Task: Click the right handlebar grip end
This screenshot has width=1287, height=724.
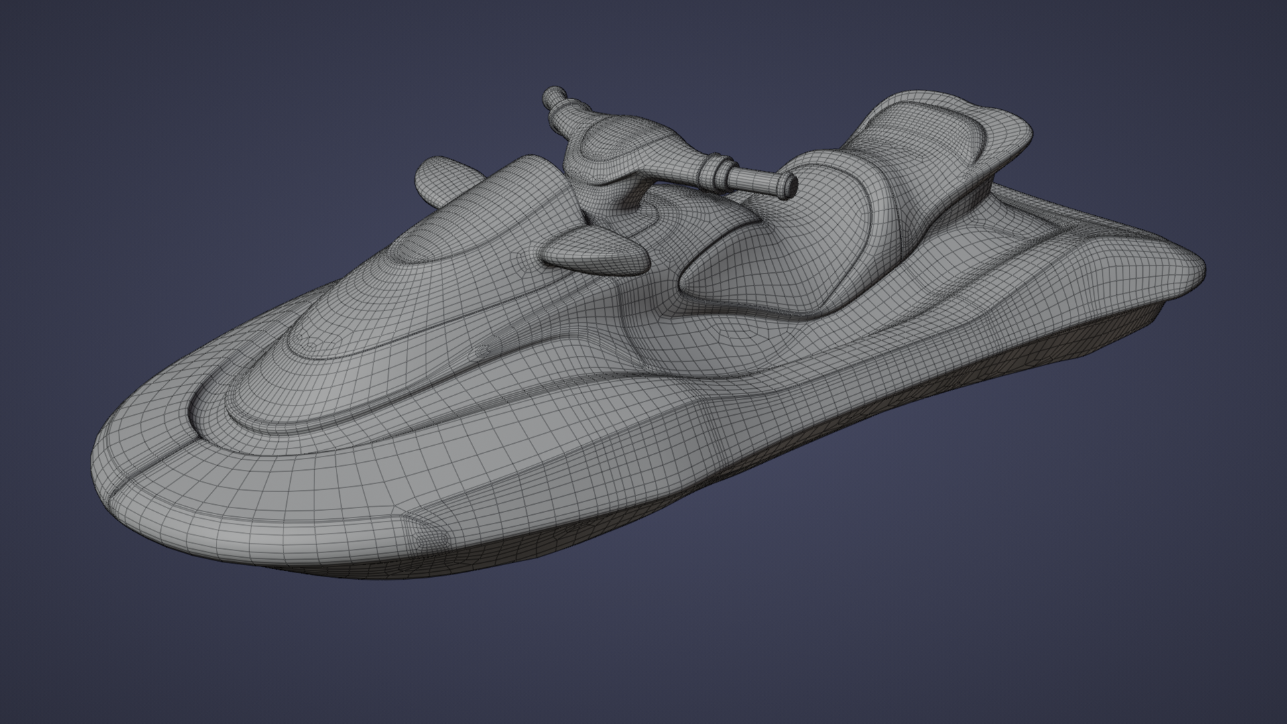Action: click(788, 186)
